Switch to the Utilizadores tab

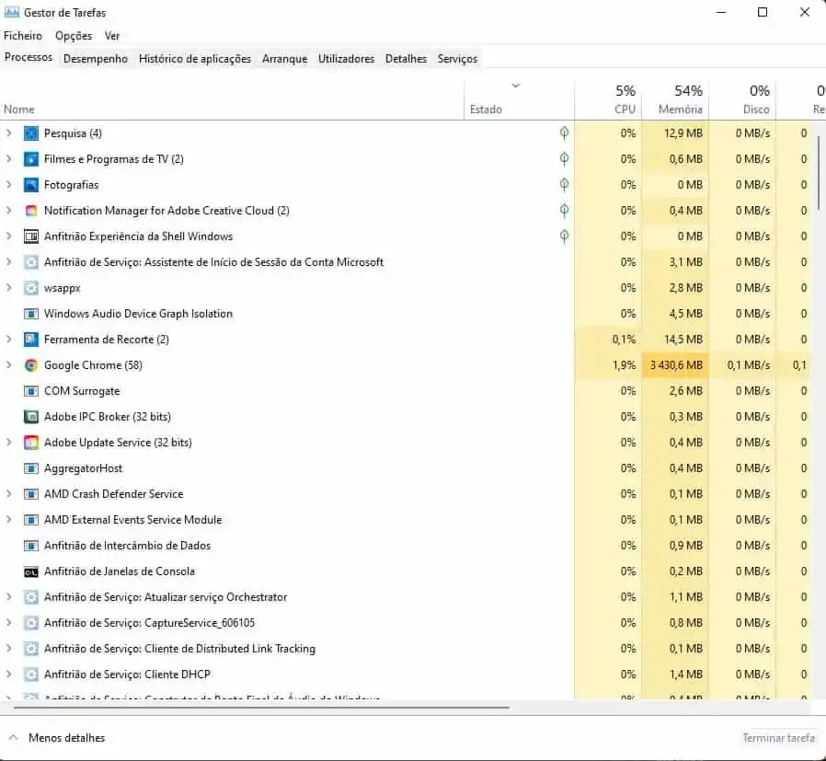pyautogui.click(x=346, y=59)
